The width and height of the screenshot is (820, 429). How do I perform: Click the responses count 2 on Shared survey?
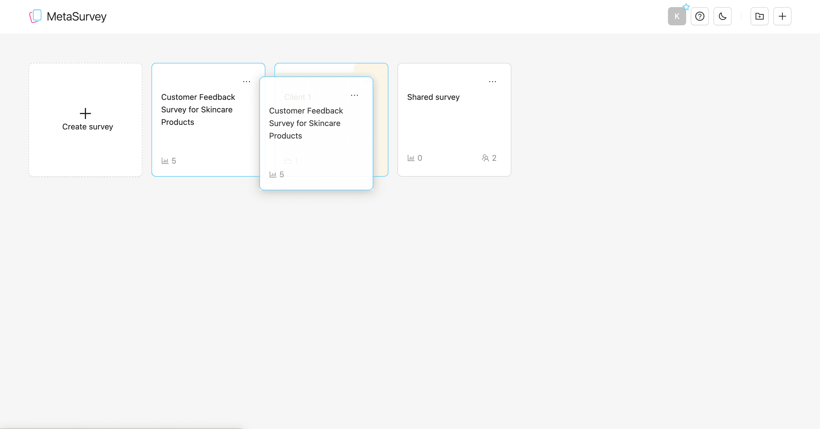(494, 158)
